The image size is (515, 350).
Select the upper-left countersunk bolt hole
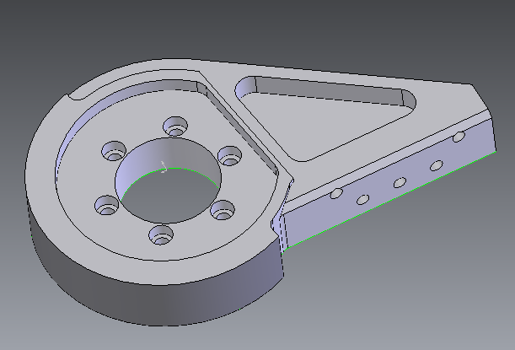(x=113, y=152)
